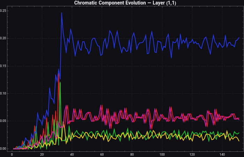Click the 40 x-axis tick label

click(x=72, y=154)
